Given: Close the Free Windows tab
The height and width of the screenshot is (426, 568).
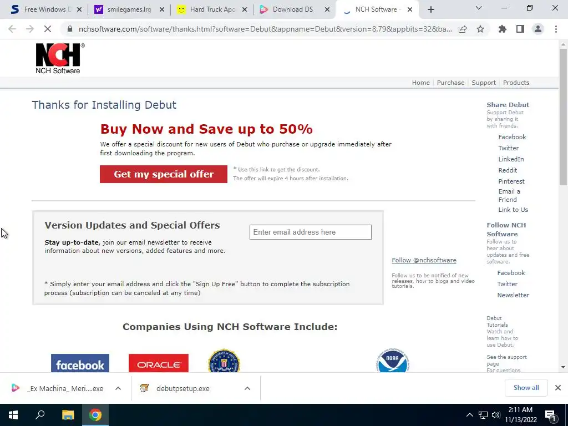Looking at the screenshot, I should (x=79, y=9).
